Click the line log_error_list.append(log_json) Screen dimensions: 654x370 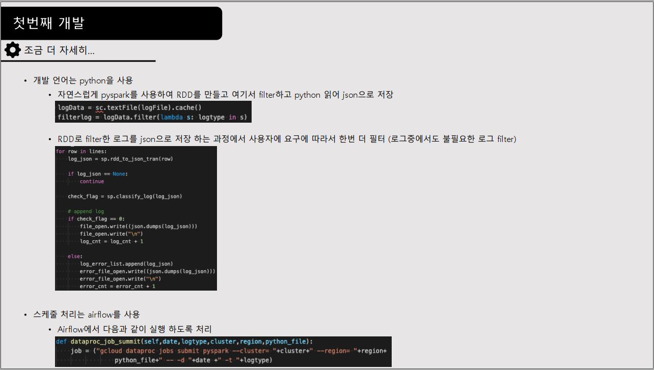tap(126, 264)
